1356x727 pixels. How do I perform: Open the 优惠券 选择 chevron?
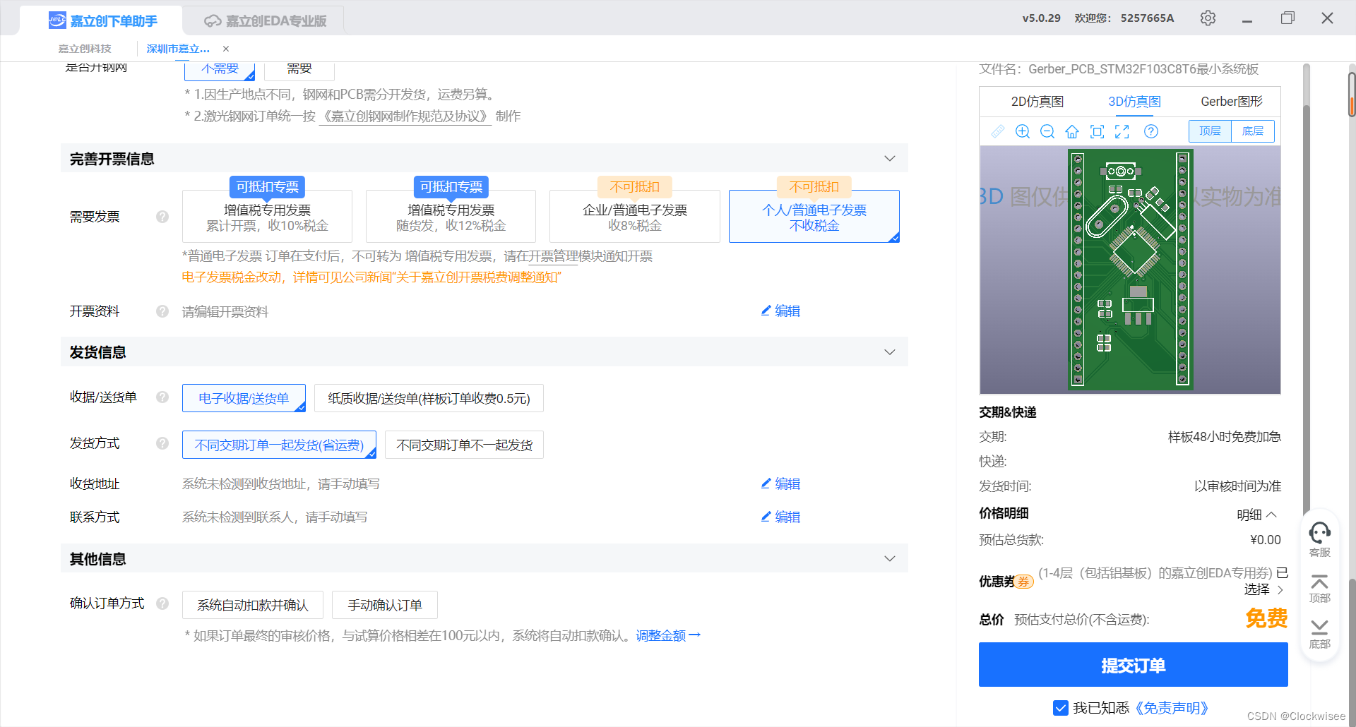pyautogui.click(x=1280, y=590)
